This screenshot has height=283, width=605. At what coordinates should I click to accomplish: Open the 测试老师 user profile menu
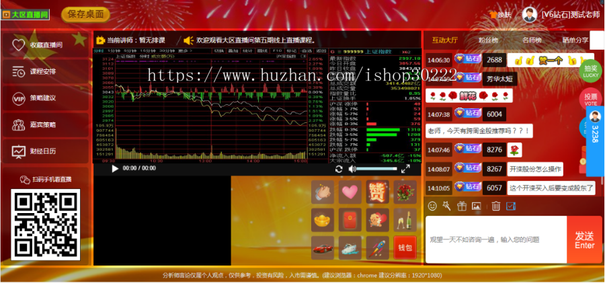(x=561, y=14)
